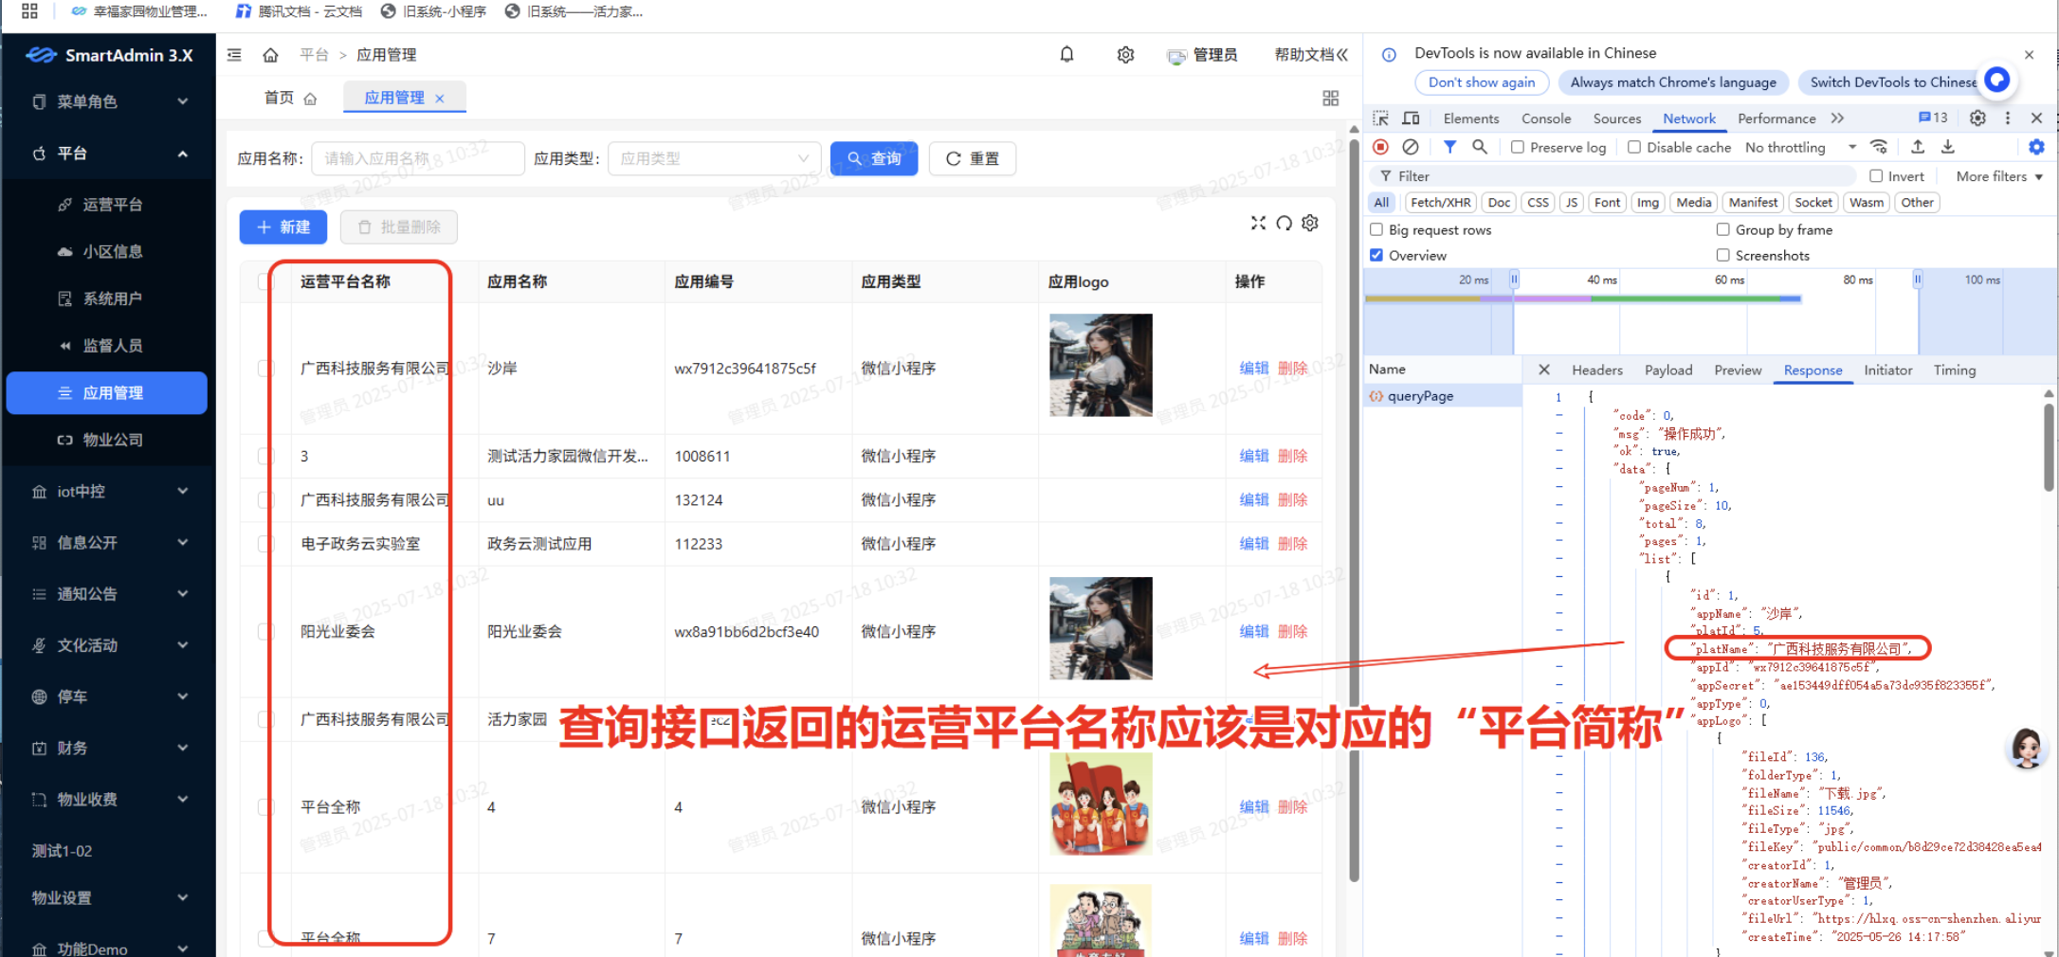Open the notifications bell icon
The image size is (2059, 957).
(1066, 54)
